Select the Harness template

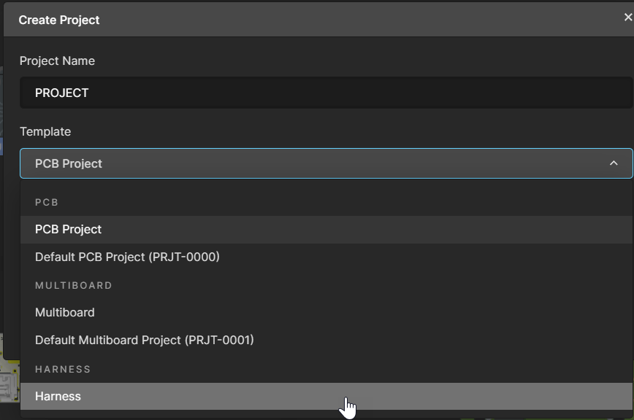[x=58, y=396]
